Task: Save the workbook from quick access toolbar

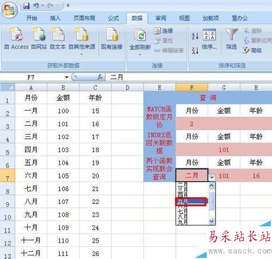Action: pyautogui.click(x=27, y=5)
